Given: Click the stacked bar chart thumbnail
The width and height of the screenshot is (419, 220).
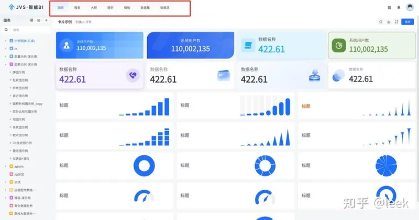Looking at the screenshot, I should coord(145,137).
